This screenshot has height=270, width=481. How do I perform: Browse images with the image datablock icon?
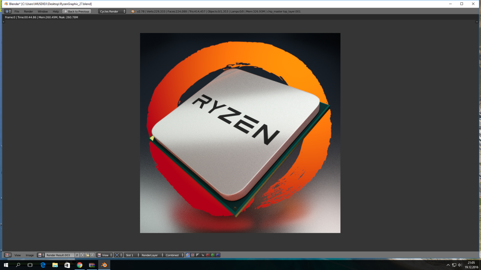tap(41, 255)
